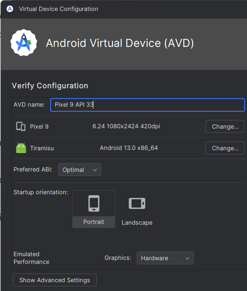The height and width of the screenshot is (291, 247).
Task: Select the Landscape phone icon
Action: (137, 203)
